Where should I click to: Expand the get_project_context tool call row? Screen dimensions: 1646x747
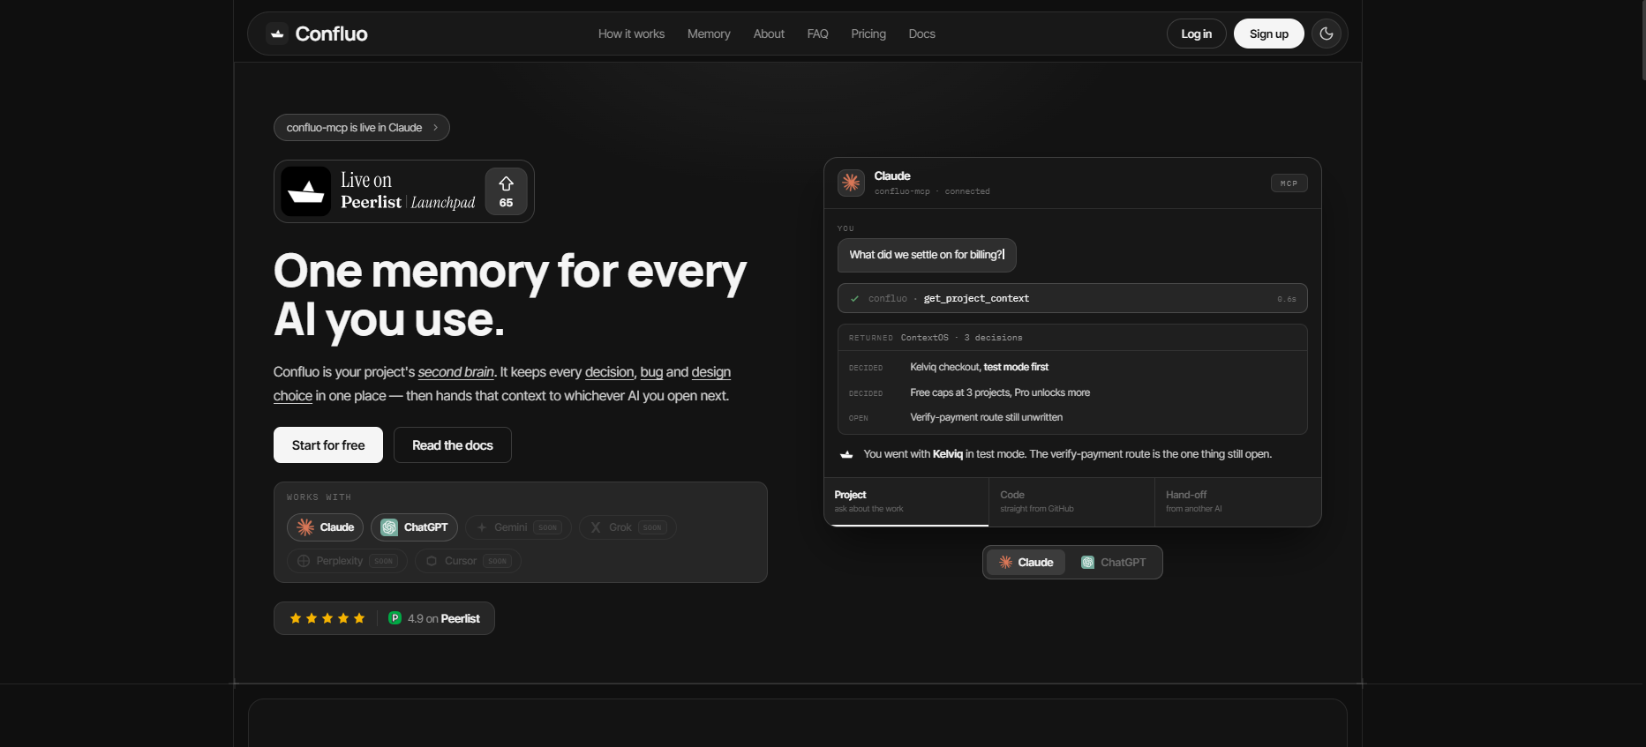(1072, 298)
